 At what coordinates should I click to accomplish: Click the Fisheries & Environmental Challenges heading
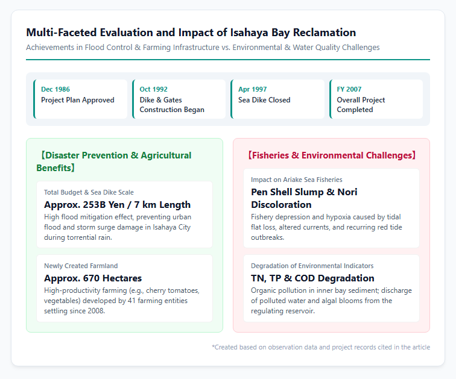[332, 155]
